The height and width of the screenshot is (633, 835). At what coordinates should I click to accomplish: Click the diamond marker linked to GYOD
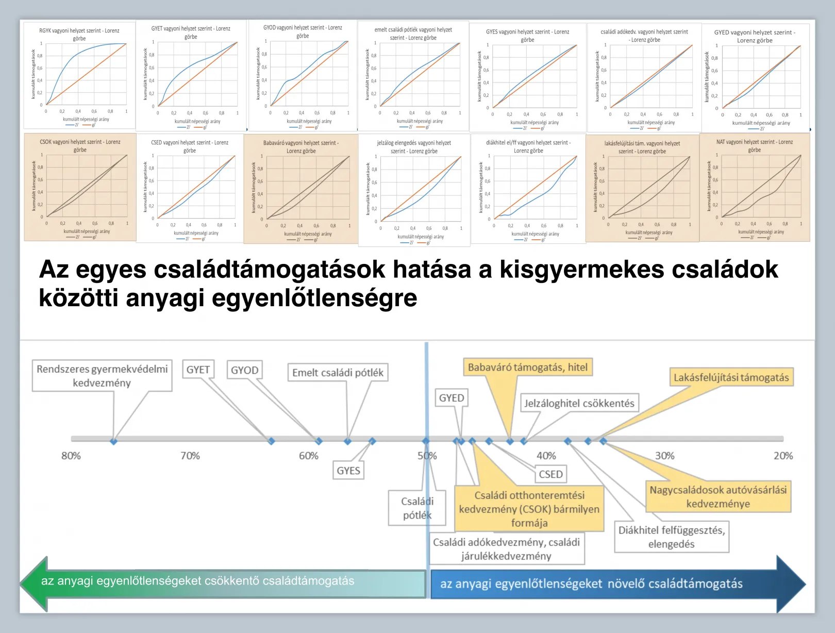point(319,441)
